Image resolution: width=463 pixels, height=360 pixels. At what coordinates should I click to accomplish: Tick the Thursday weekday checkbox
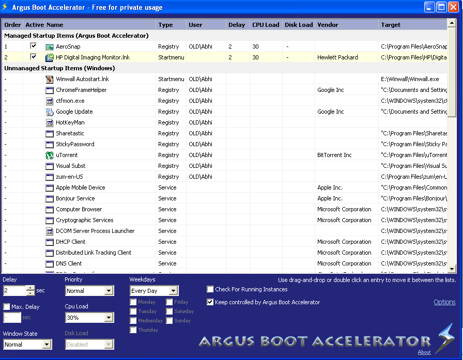[133, 330]
